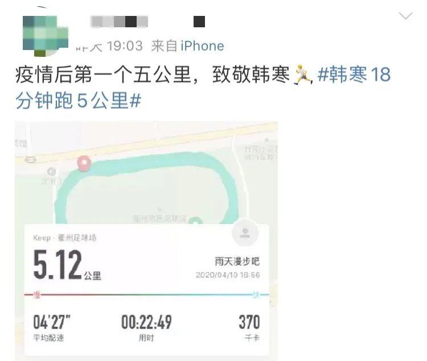Click the green end point marker

[x=195, y=221]
